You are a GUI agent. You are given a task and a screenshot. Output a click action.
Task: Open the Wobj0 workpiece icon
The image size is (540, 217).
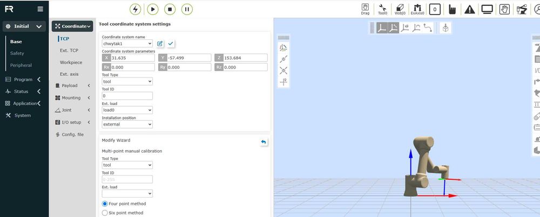pos(400,9)
